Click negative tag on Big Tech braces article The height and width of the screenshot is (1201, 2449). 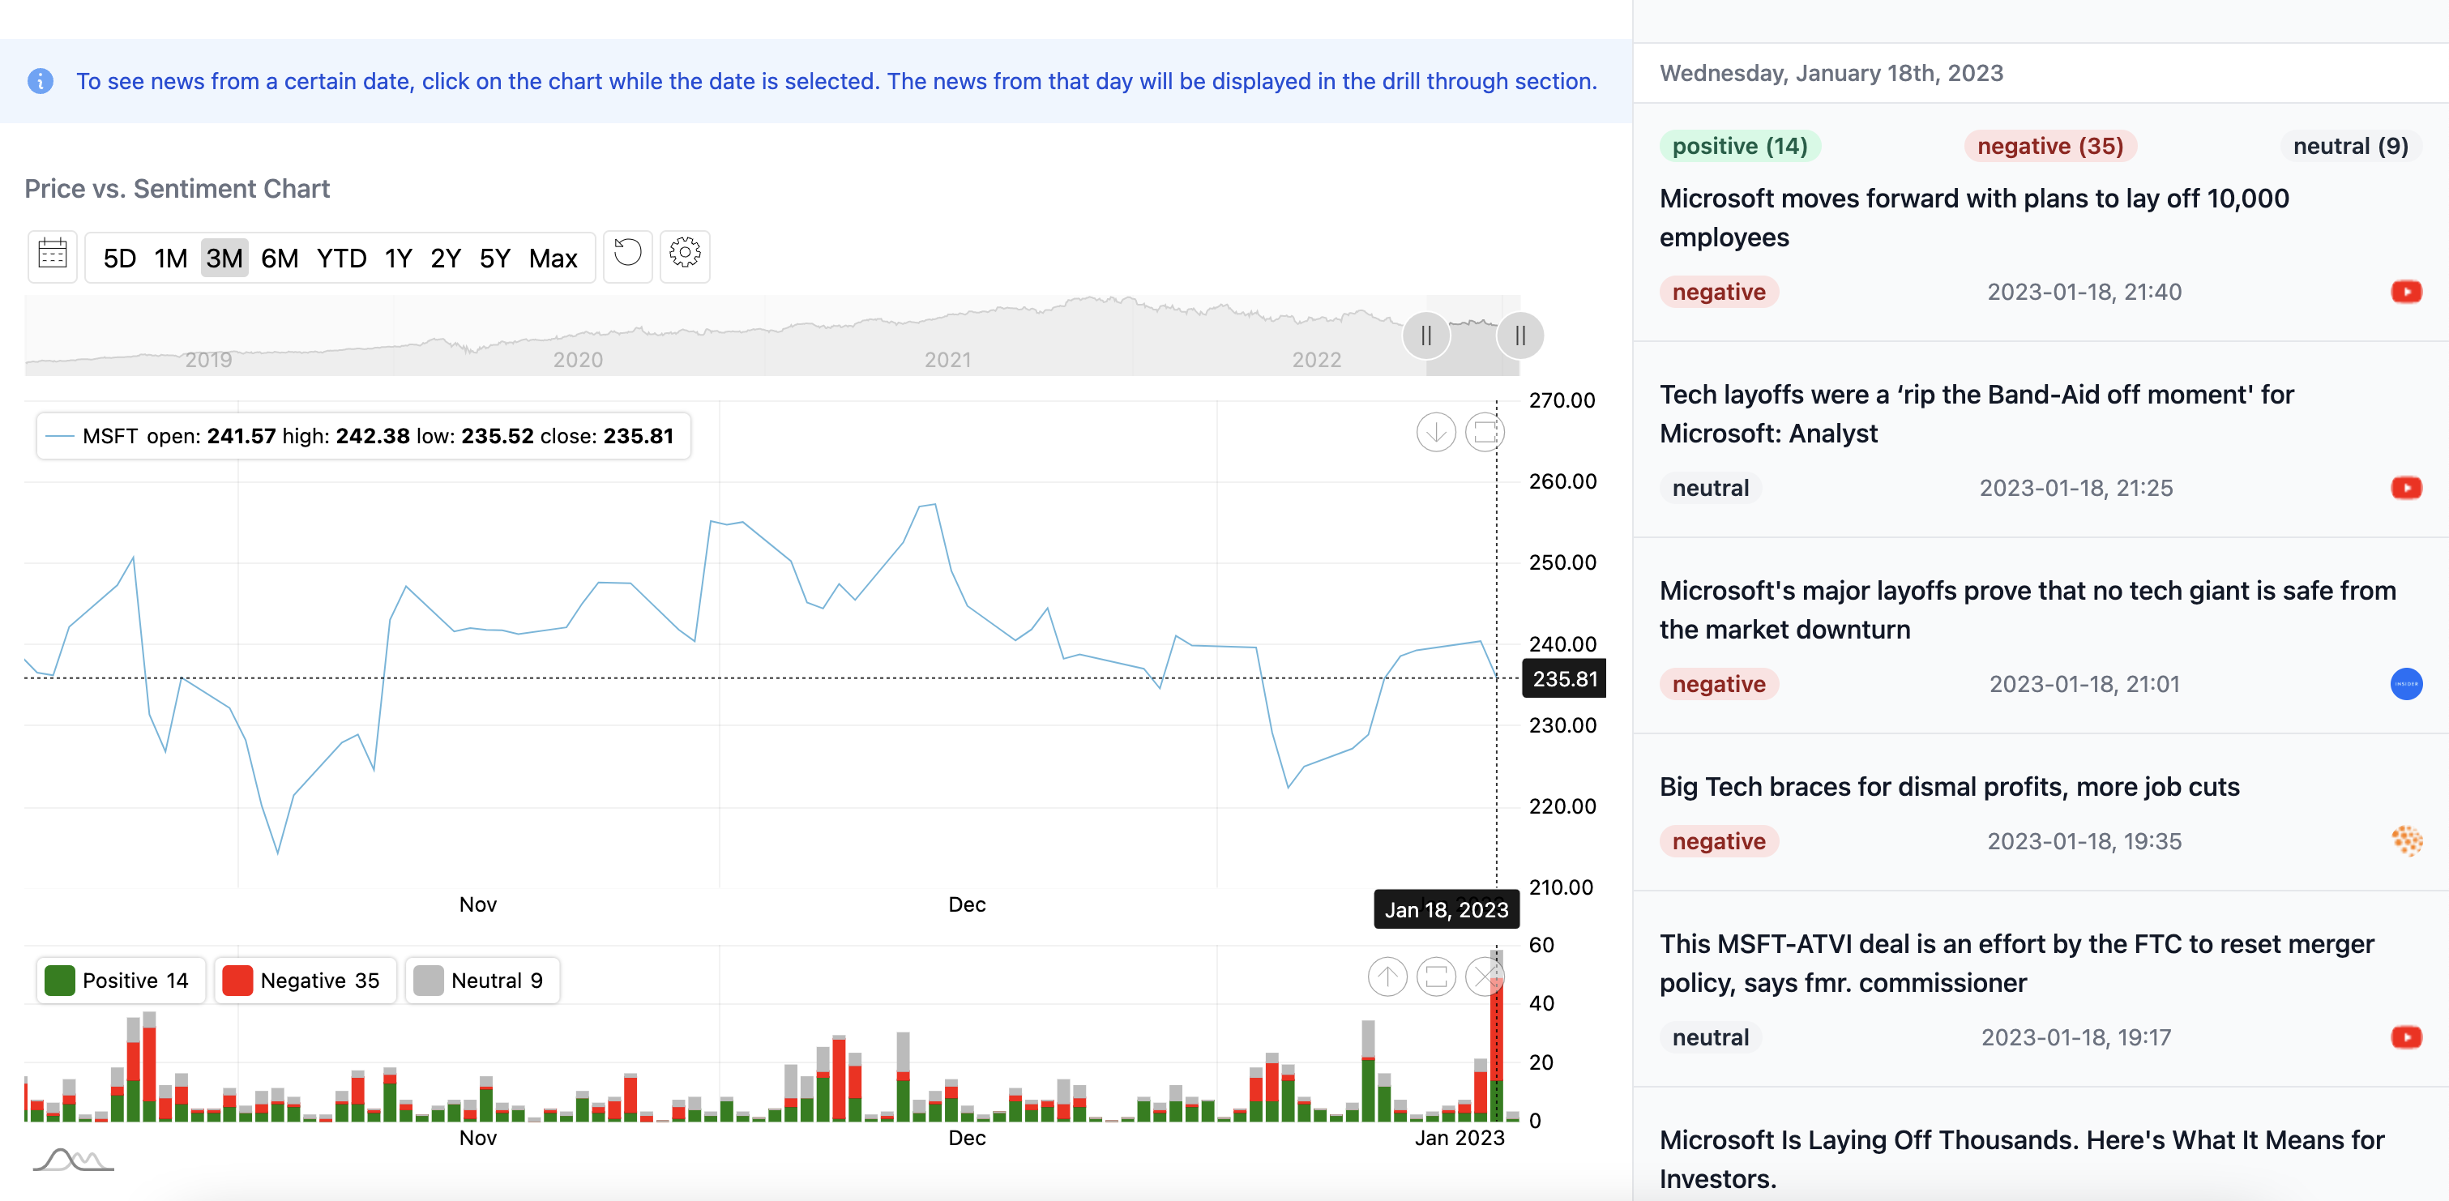click(x=1719, y=841)
